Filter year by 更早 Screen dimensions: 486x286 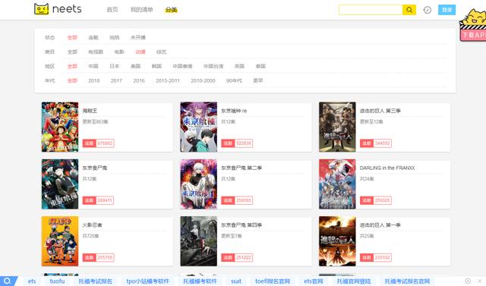[x=258, y=80]
